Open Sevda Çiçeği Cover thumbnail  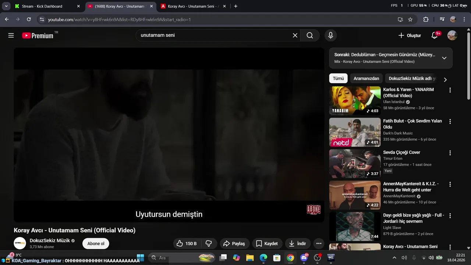[x=355, y=163]
